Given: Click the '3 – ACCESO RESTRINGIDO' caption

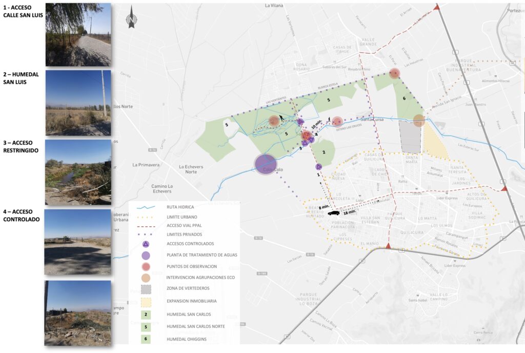Looking at the screenshot, I should (21, 147).
